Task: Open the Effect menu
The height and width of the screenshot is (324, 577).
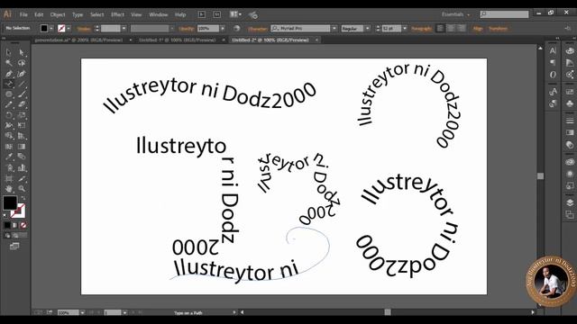Action: tap(117, 14)
